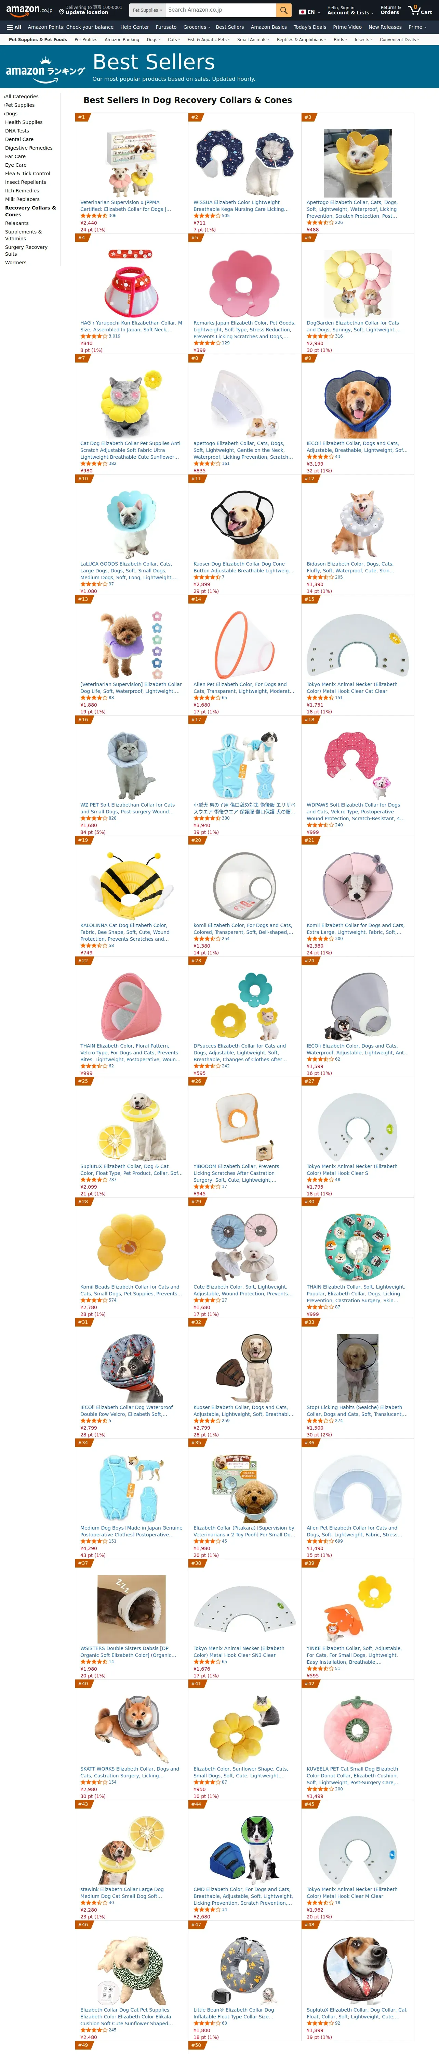Click the star rating of item #1
Image resolution: width=439 pixels, height=2054 pixels.
point(93,215)
